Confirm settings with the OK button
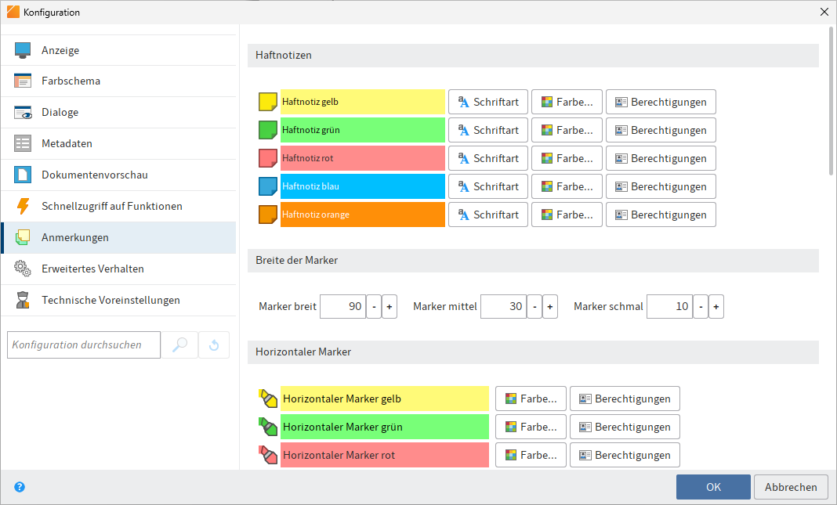 (712, 487)
